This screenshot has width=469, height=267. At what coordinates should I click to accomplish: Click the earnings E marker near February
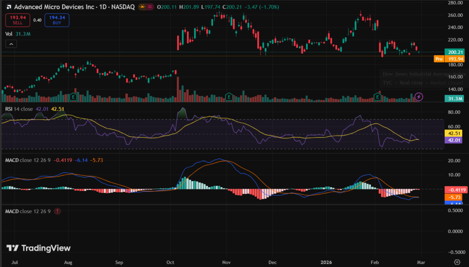[377, 97]
